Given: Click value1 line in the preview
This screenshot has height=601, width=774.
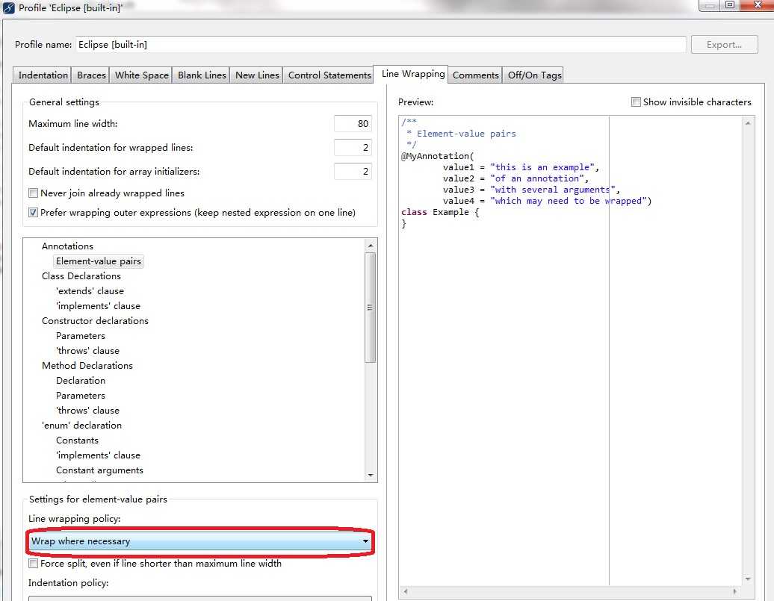Looking at the screenshot, I should (521, 167).
